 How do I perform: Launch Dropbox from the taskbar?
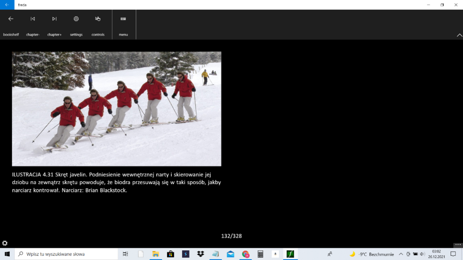coord(200,254)
